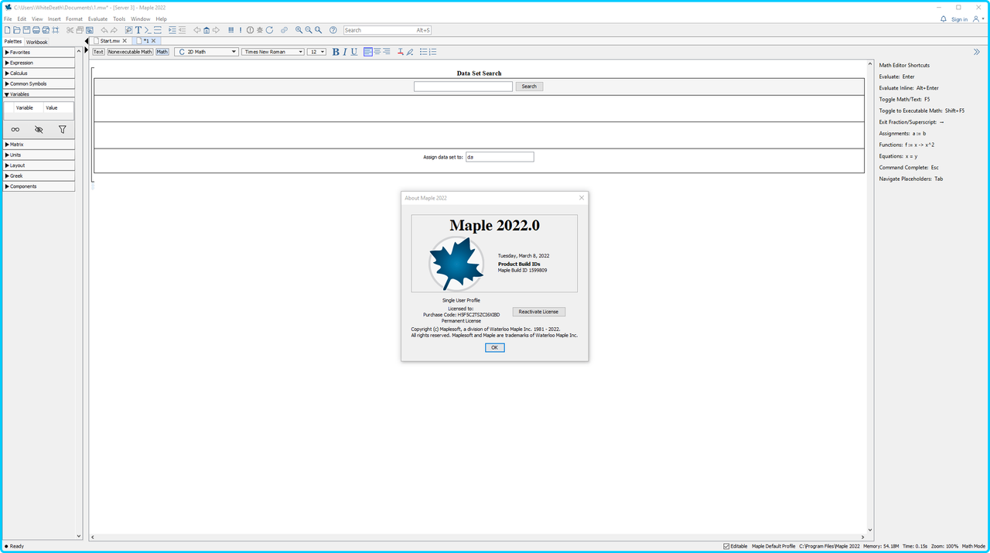Paste from clipboard using toolbar icon
990x553 pixels.
point(90,30)
